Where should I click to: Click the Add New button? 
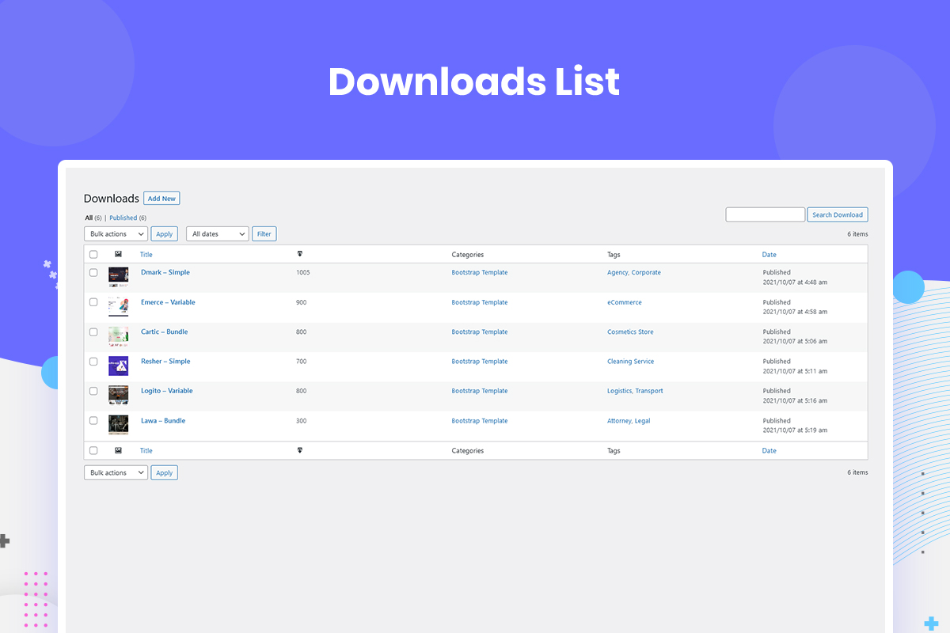[161, 199]
